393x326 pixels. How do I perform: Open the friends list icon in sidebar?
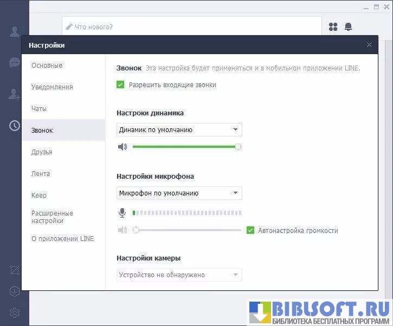15,31
